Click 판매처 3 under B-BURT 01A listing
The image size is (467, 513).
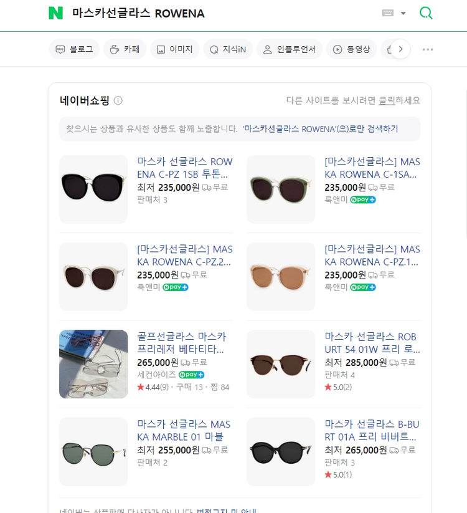(339, 463)
